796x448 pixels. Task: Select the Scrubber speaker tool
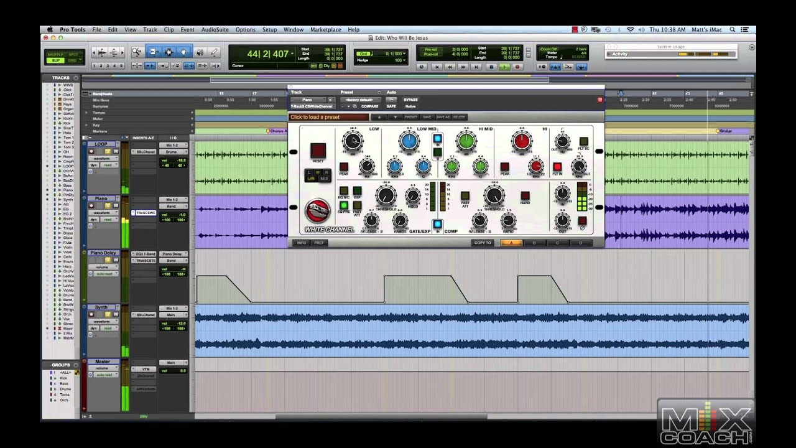click(199, 52)
